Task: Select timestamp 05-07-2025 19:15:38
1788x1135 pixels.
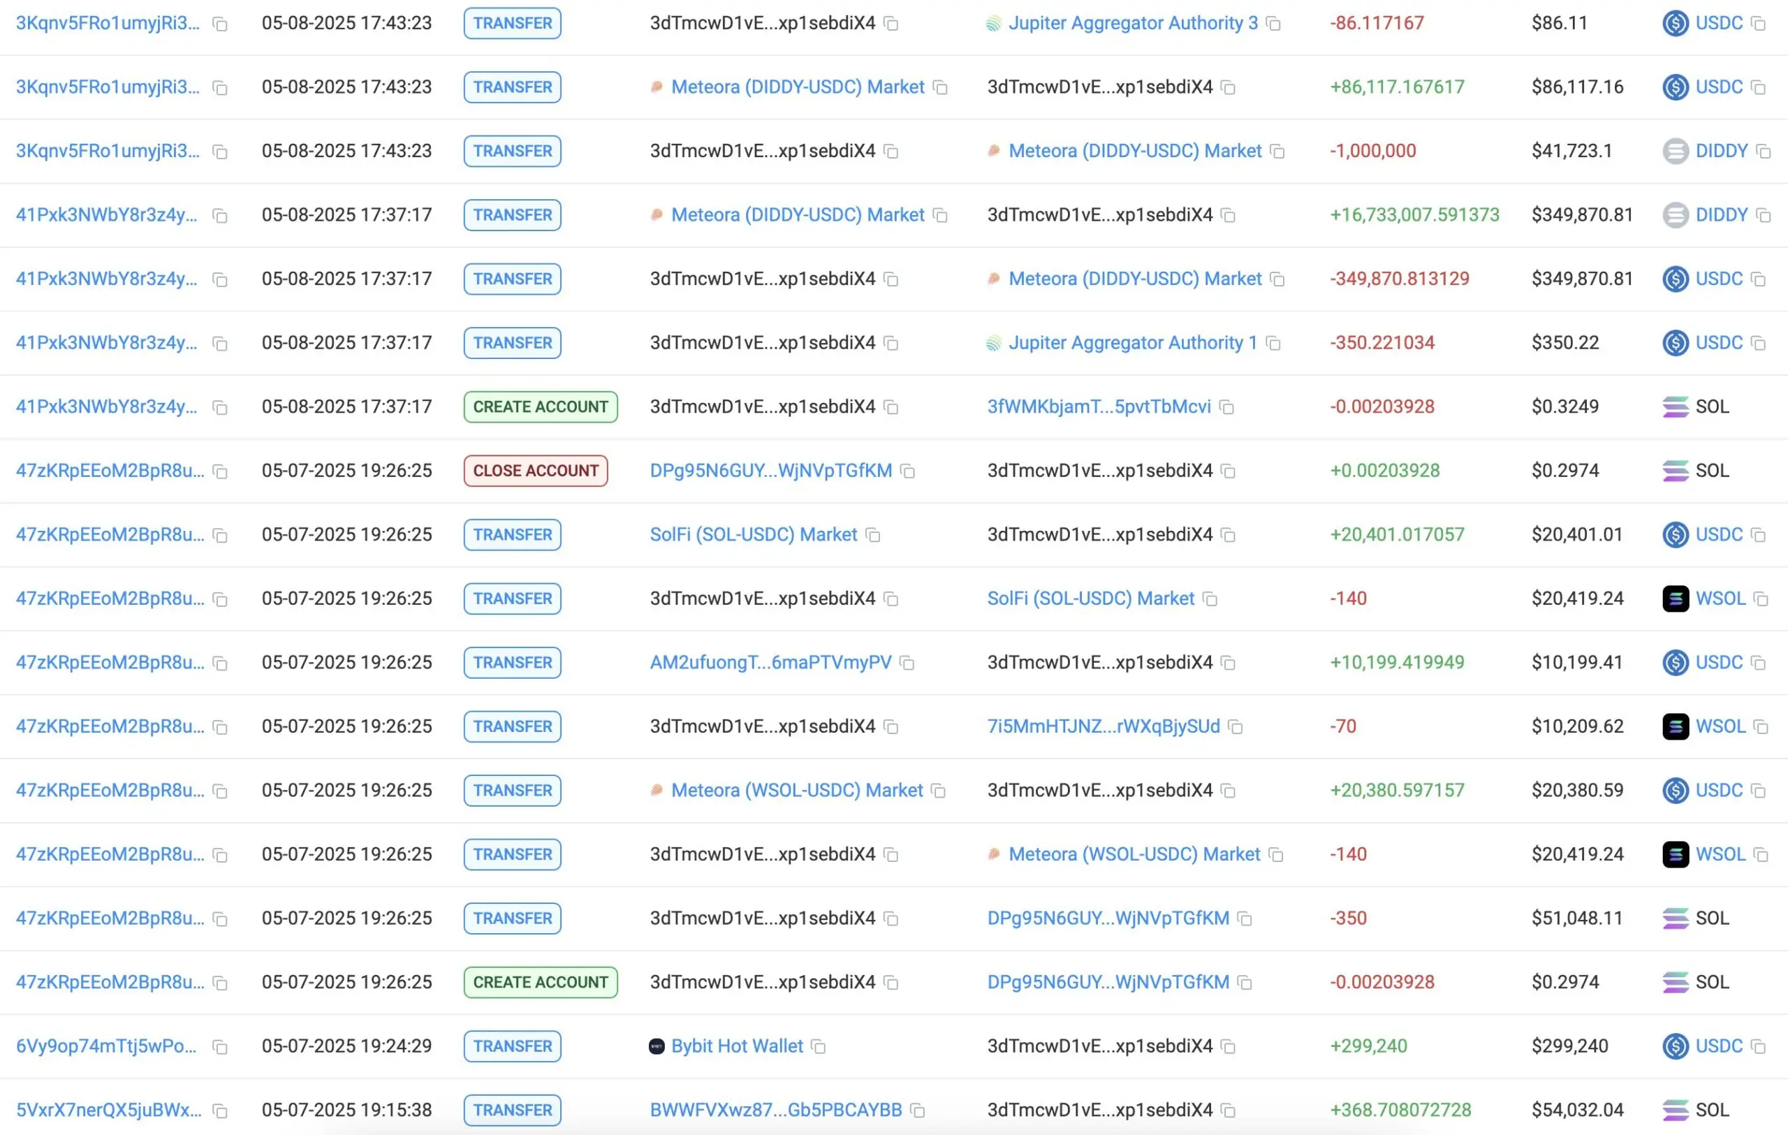Action: 346,1110
